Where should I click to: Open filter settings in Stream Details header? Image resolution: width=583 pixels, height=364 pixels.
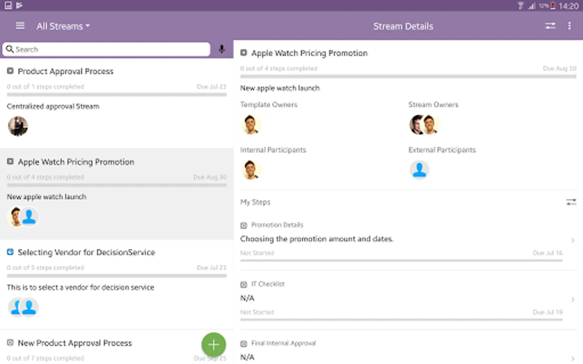click(x=550, y=26)
